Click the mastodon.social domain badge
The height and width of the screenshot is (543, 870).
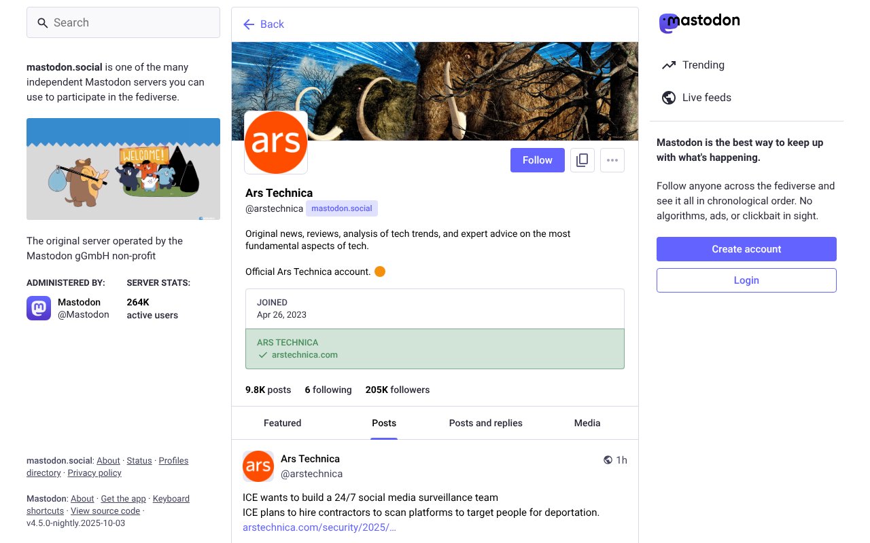tap(341, 208)
